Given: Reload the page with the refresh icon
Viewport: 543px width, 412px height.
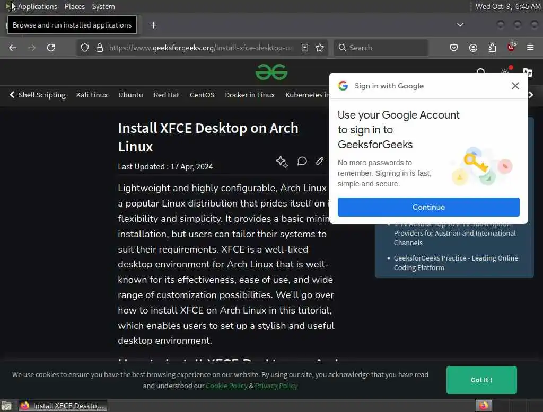Looking at the screenshot, I should click(51, 48).
